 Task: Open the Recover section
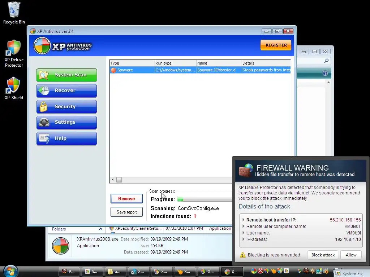pyautogui.click(x=66, y=91)
